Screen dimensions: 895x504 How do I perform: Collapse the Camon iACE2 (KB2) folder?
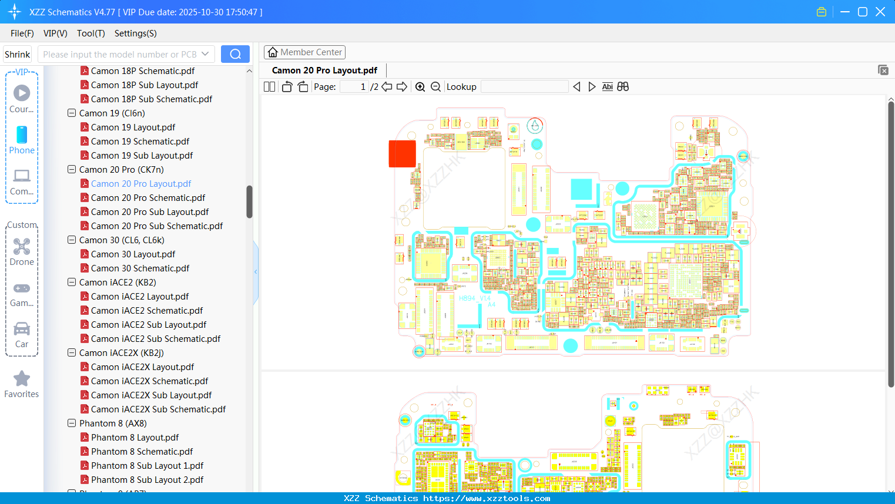point(72,282)
